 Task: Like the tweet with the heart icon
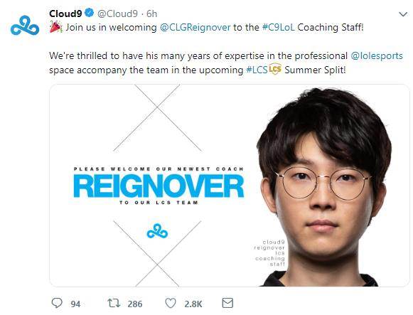171,303
